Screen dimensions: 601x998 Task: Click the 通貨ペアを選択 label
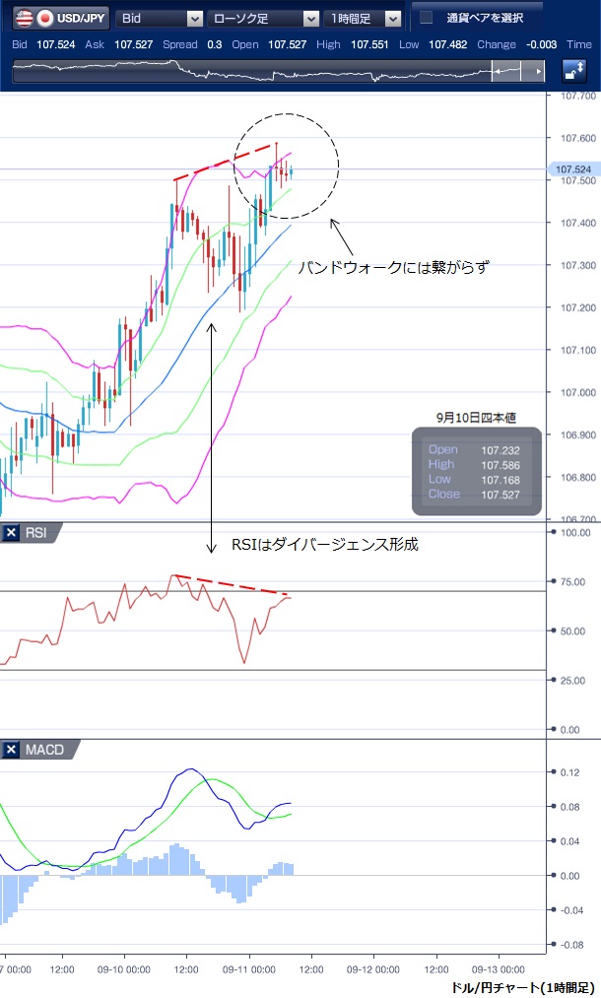(x=484, y=18)
